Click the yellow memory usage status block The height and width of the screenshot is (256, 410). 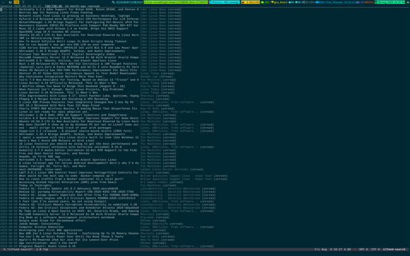tap(250, 2)
